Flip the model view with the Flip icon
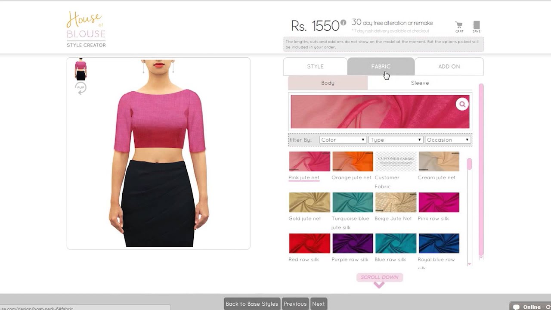Screen dimensions: 551x310 [80, 88]
